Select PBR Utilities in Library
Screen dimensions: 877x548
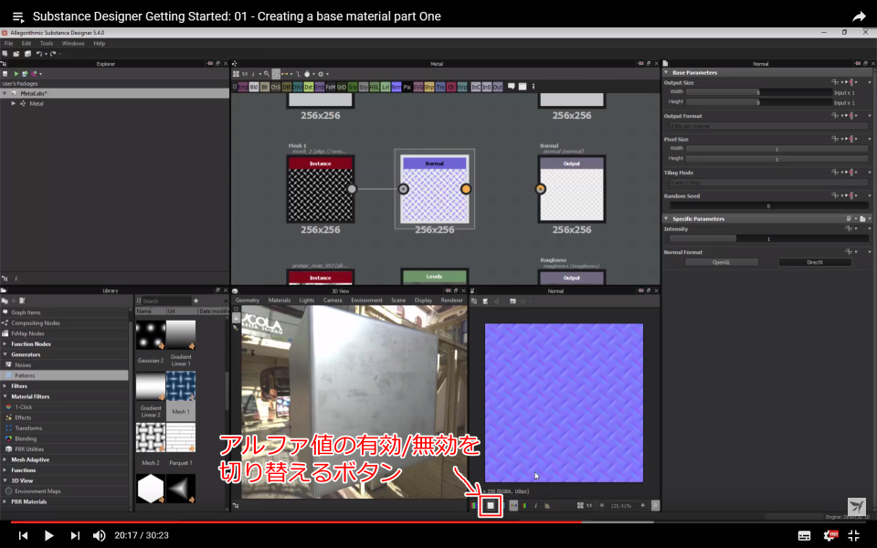[x=29, y=449]
